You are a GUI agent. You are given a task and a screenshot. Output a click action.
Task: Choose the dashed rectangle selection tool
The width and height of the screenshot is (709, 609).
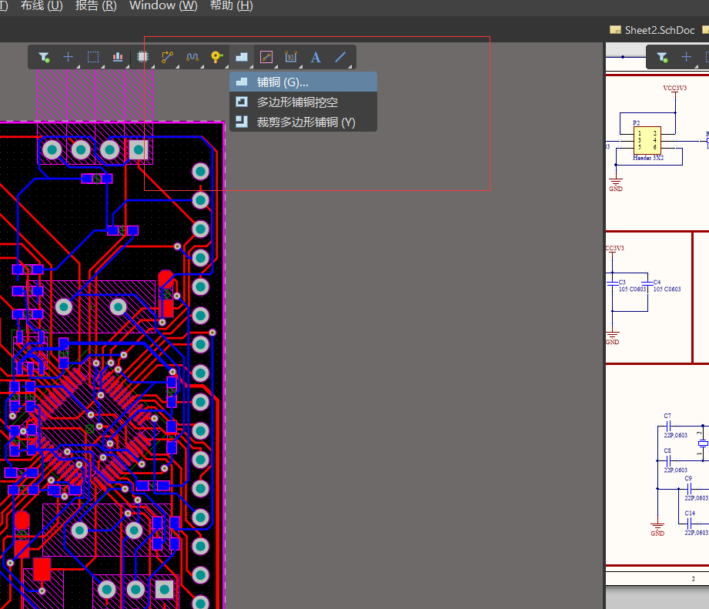point(93,57)
